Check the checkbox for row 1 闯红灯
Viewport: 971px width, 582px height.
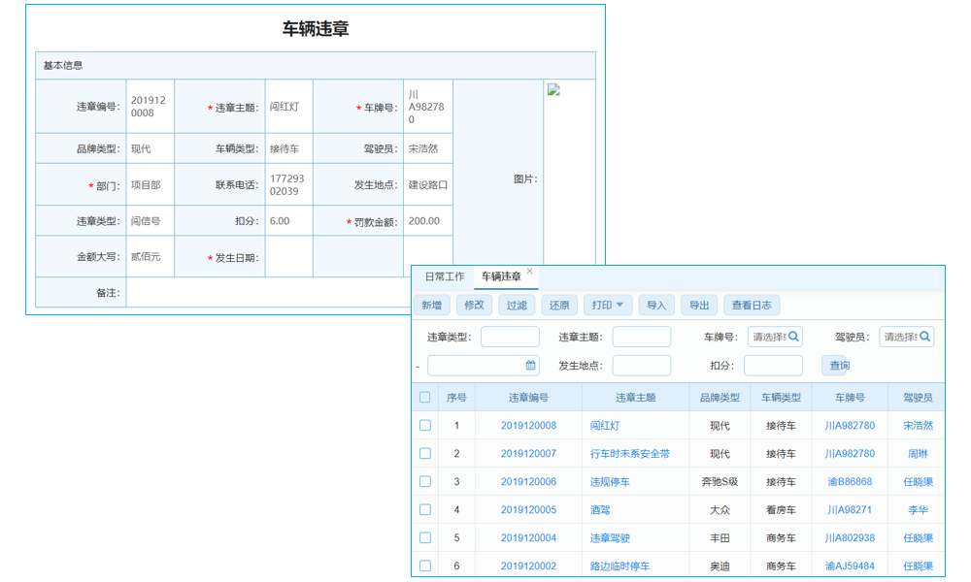pos(424,425)
